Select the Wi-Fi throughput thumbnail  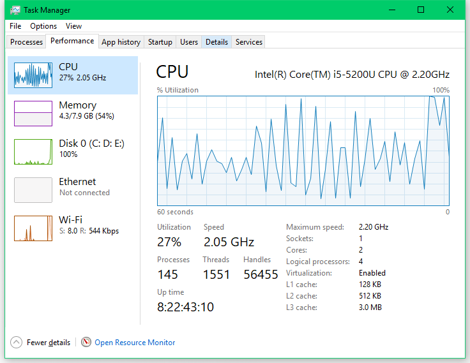tap(33, 228)
